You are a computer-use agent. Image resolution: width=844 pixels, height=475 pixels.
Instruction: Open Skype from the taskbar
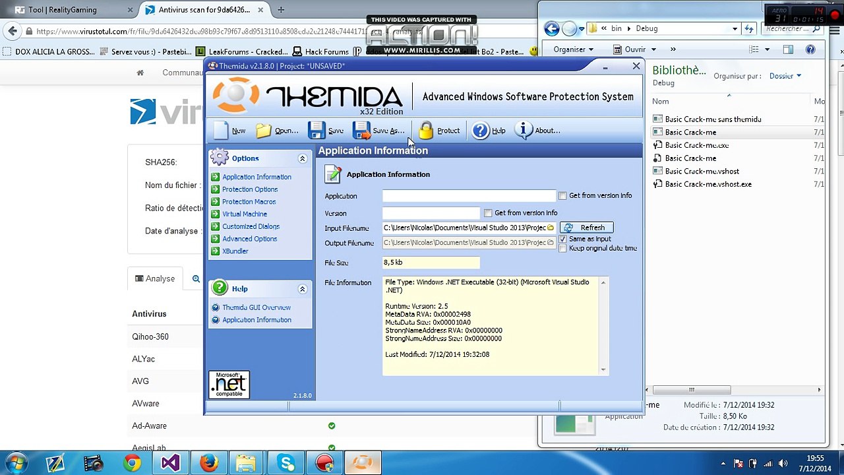pos(286,463)
